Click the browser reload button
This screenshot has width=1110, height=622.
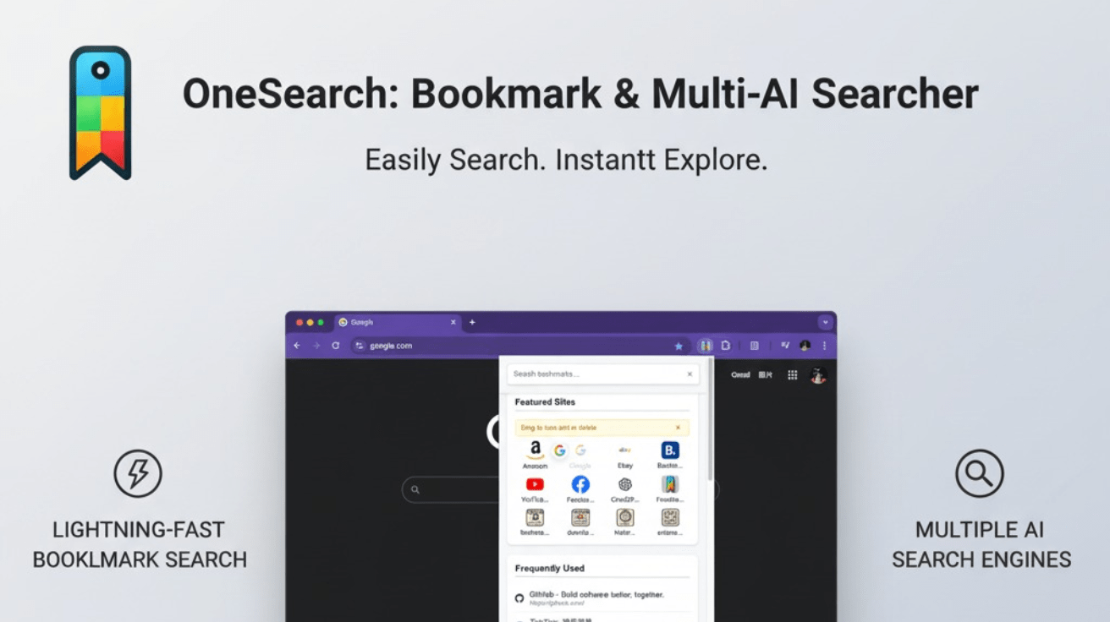[335, 346]
